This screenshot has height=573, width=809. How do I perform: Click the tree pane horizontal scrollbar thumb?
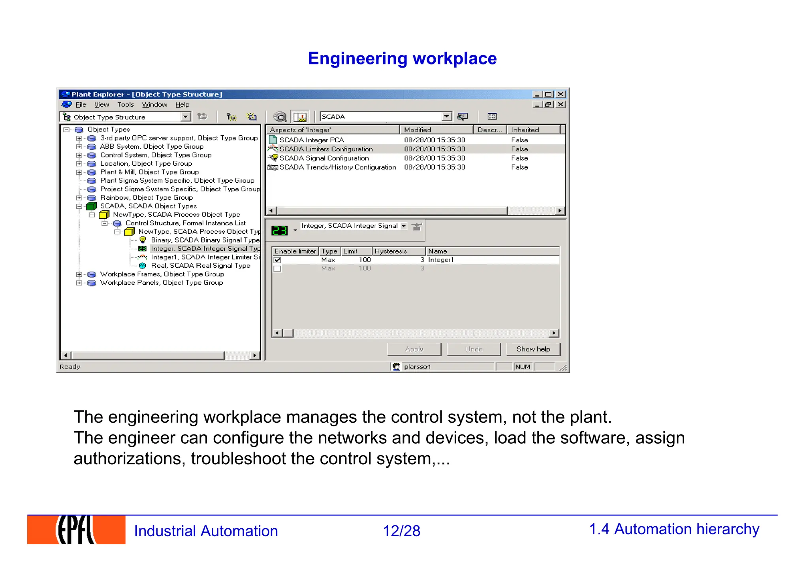point(148,356)
